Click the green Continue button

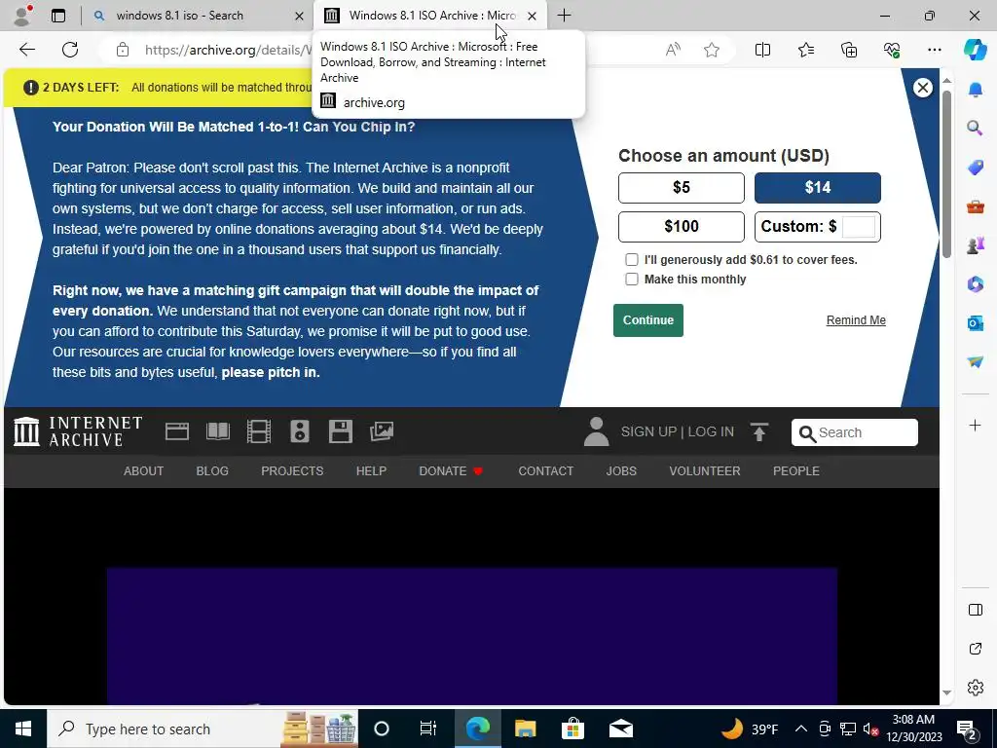(647, 320)
